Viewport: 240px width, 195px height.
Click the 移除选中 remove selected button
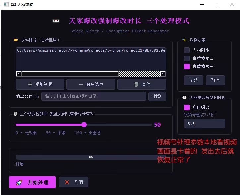[91, 84]
